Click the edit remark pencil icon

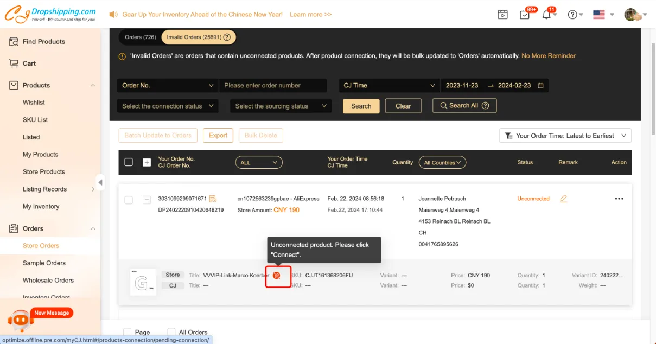tap(563, 199)
